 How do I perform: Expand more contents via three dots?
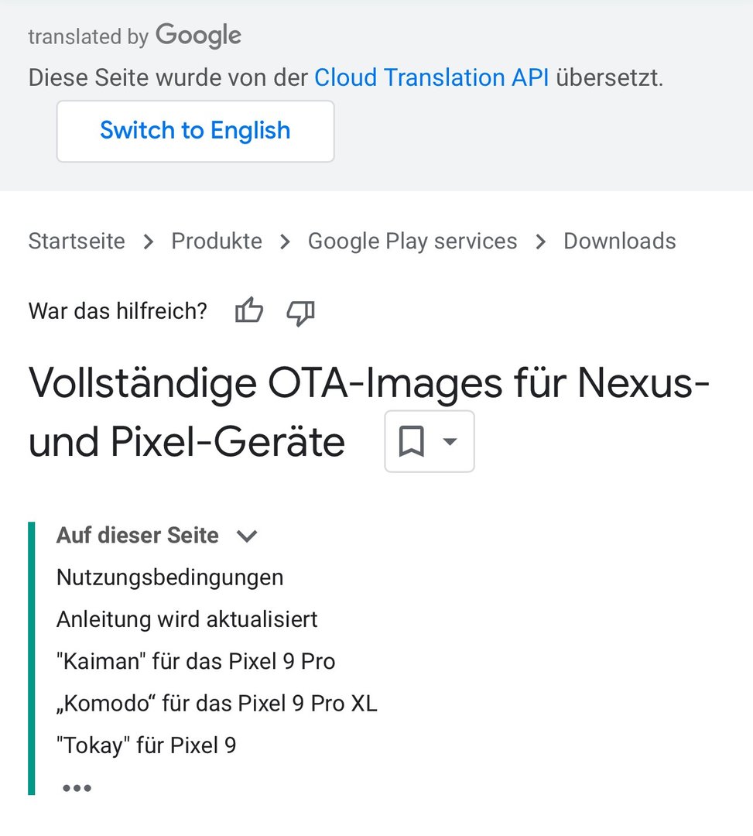pyautogui.click(x=77, y=788)
